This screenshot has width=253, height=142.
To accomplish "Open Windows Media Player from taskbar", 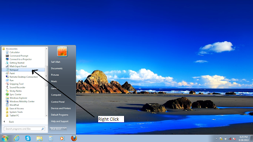I will 62,138.
